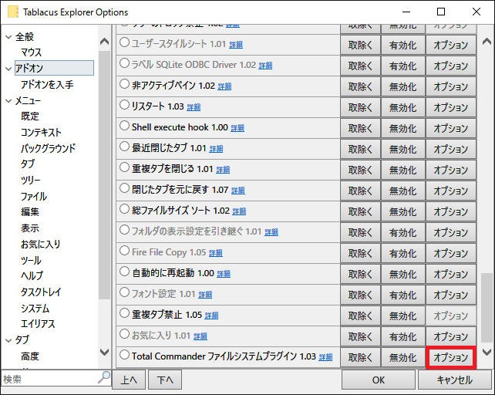The width and height of the screenshot is (495, 395).
Task: Select the ラベル SQLite ODBC Driver radio button
Action: [124, 63]
